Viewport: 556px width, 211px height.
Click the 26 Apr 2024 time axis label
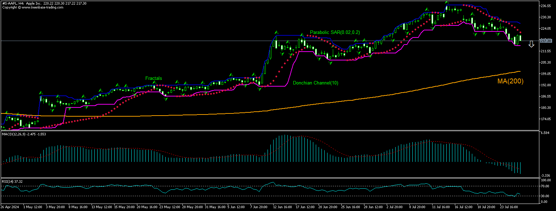pos(10,206)
